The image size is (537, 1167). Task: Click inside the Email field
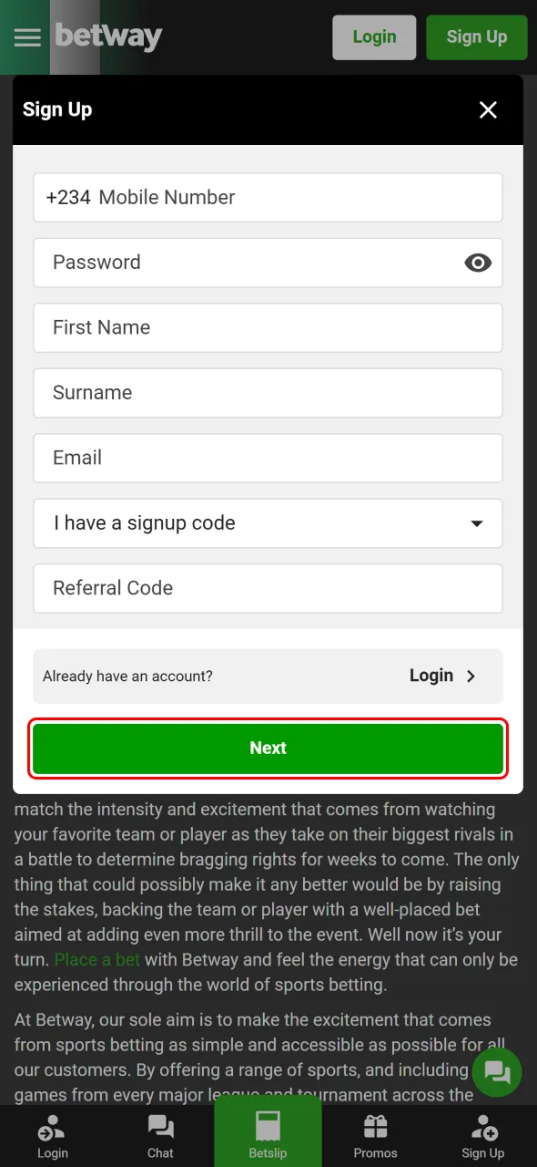coord(268,458)
